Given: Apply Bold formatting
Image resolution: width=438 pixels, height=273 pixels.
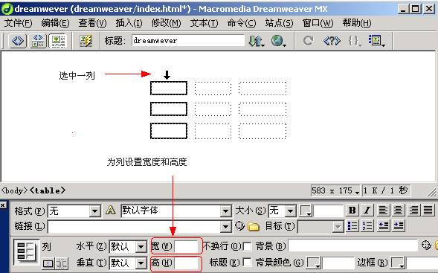Looking at the screenshot, I should click(x=352, y=210).
